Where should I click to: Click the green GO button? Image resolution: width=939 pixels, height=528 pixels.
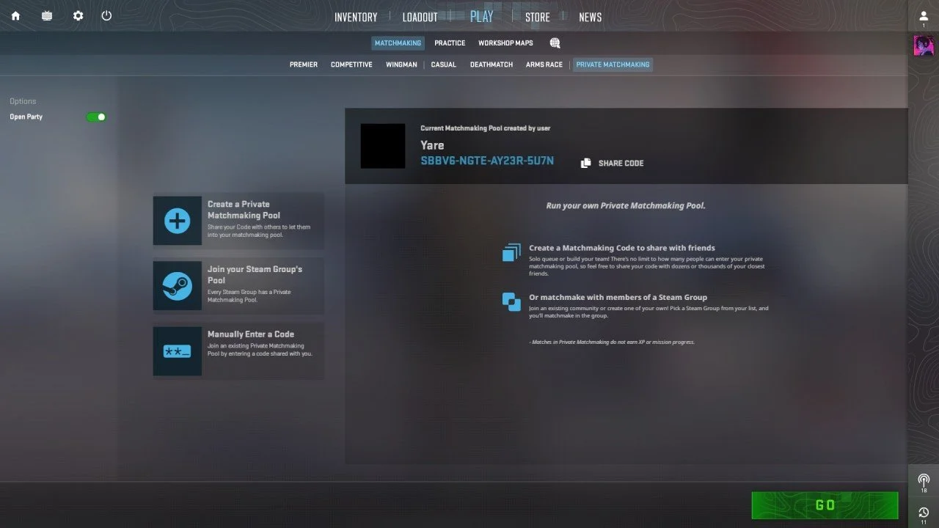click(x=825, y=505)
